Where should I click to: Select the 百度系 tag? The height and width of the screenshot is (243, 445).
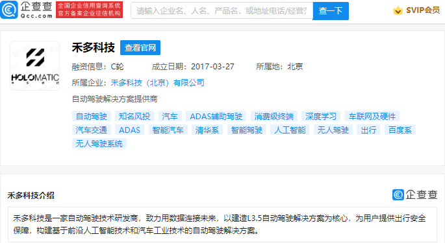tap(400, 130)
